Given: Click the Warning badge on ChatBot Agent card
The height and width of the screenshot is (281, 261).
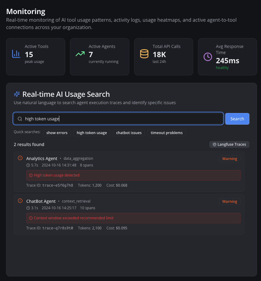Looking at the screenshot, I should [230, 201].
